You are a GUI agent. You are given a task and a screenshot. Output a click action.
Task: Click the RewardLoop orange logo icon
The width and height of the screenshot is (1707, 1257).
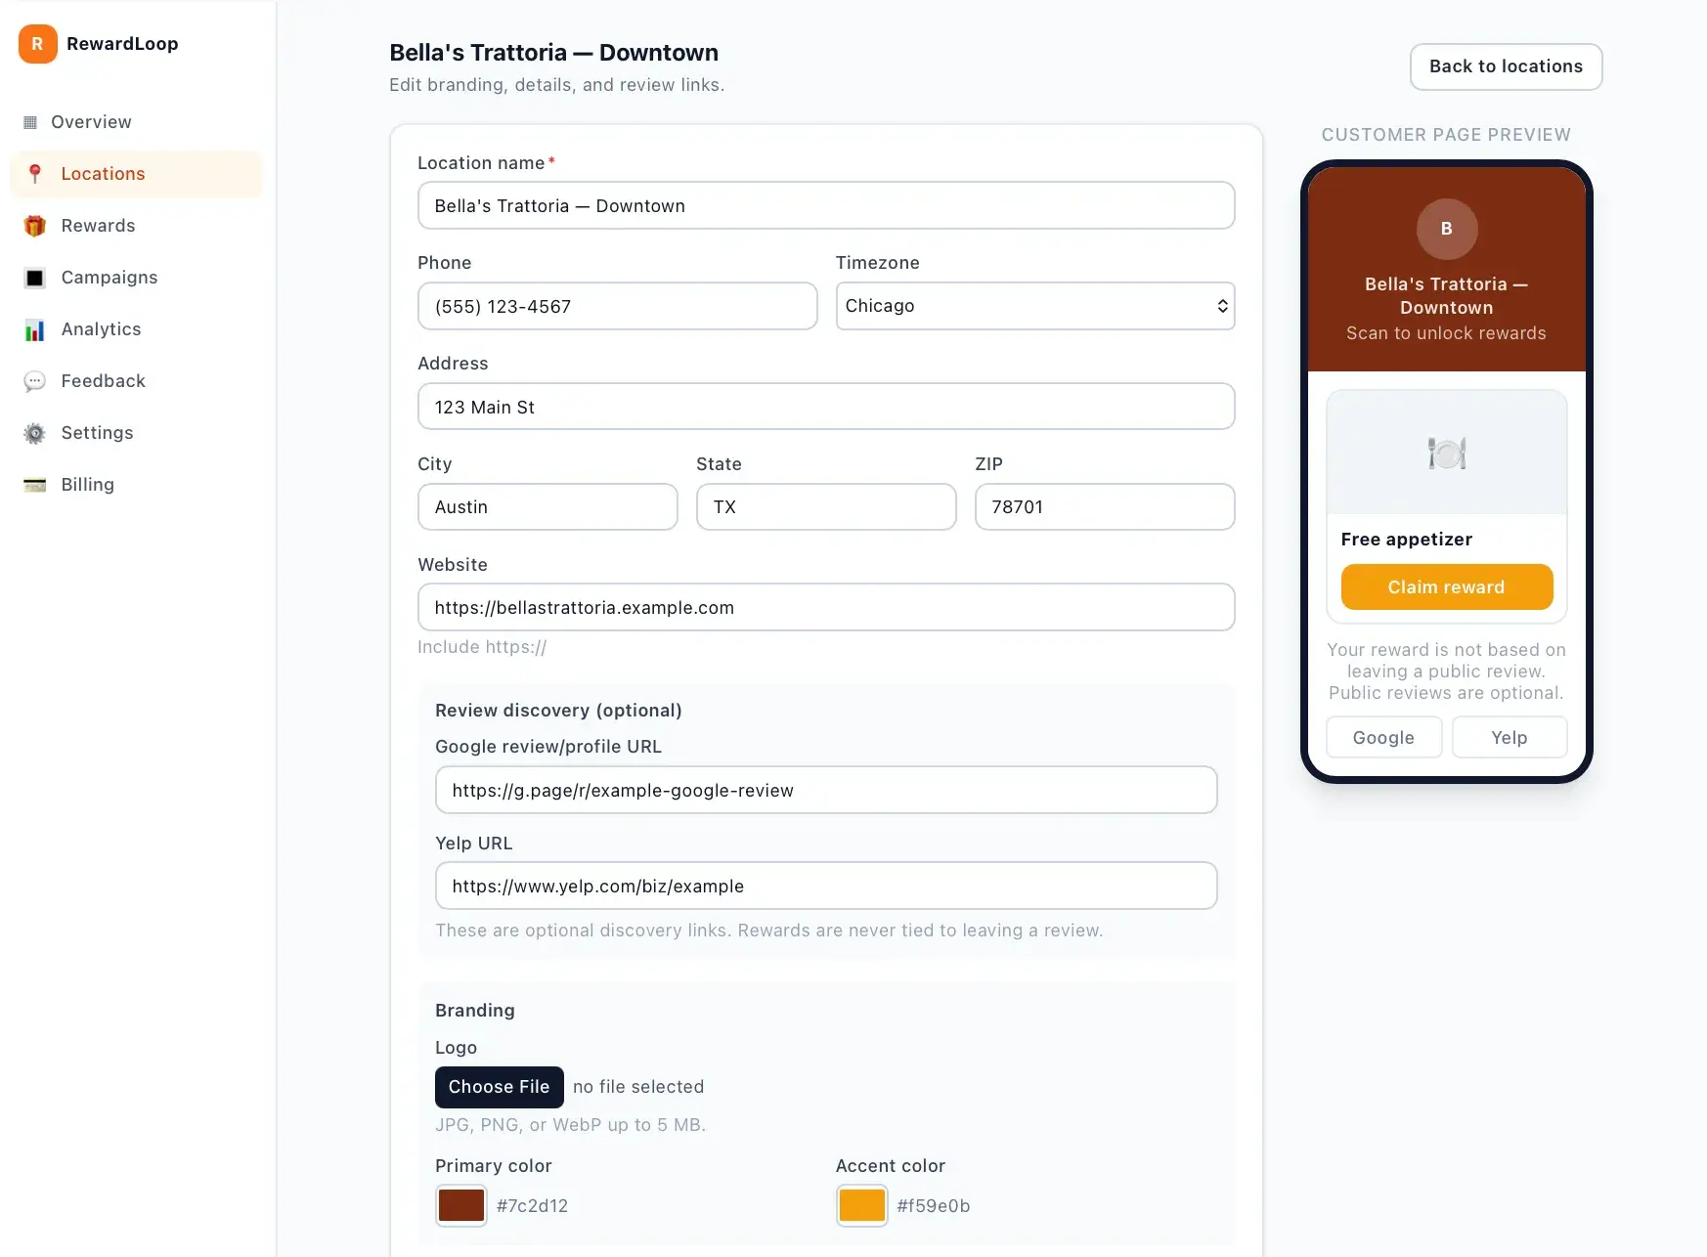[x=37, y=44]
